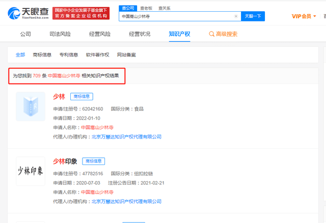Viewport: 326px width, 223px height.
Task: Click registration number 62042160
Action: pos(93,109)
